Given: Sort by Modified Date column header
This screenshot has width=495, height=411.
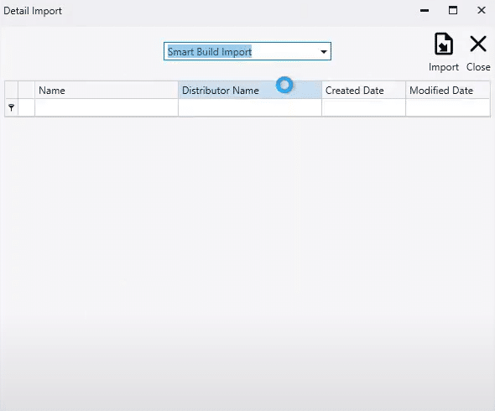Looking at the screenshot, I should click(448, 91).
